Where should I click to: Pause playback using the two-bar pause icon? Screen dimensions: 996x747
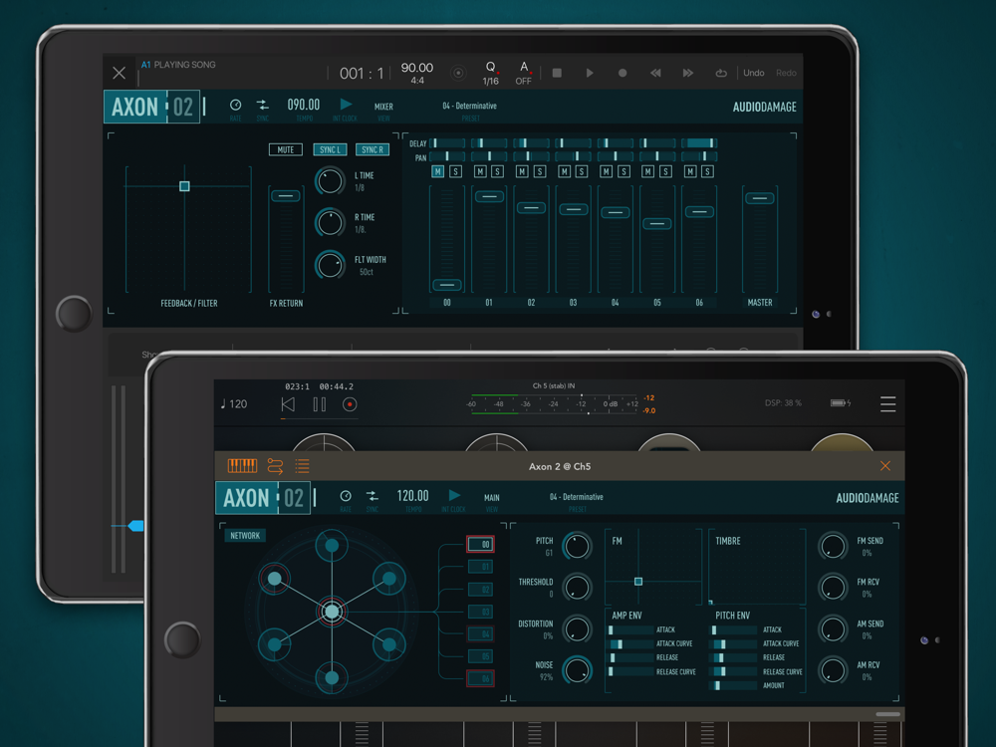coord(320,404)
